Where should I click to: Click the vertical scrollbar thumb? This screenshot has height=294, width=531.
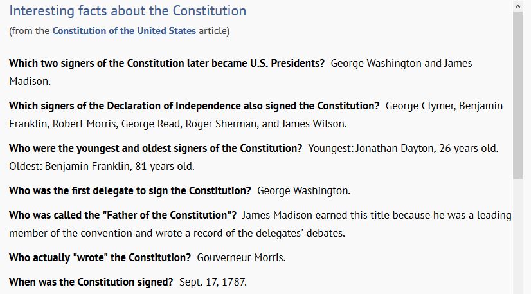[517, 95]
